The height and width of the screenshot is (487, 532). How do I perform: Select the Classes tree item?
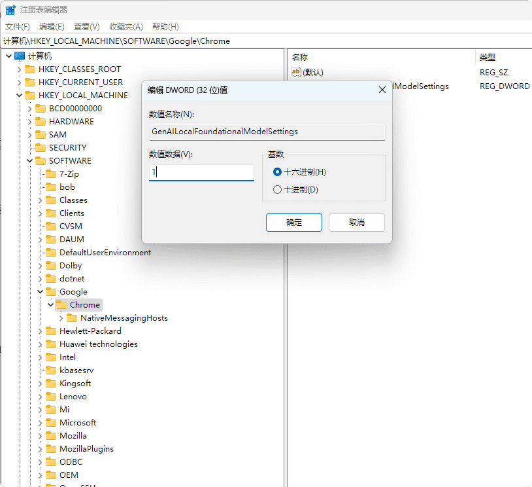[x=73, y=200]
